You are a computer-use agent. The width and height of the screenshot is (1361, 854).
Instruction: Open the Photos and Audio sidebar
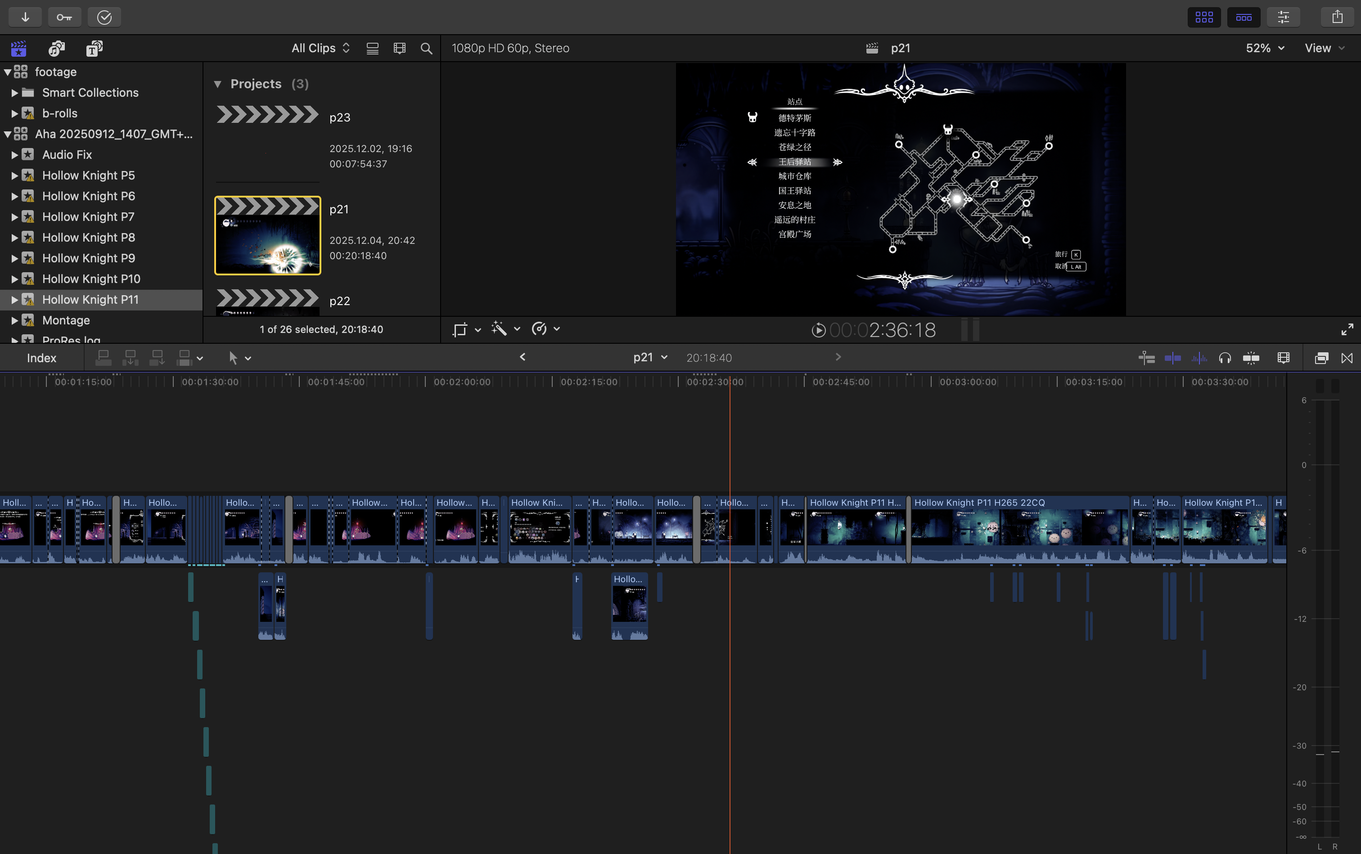pos(56,48)
